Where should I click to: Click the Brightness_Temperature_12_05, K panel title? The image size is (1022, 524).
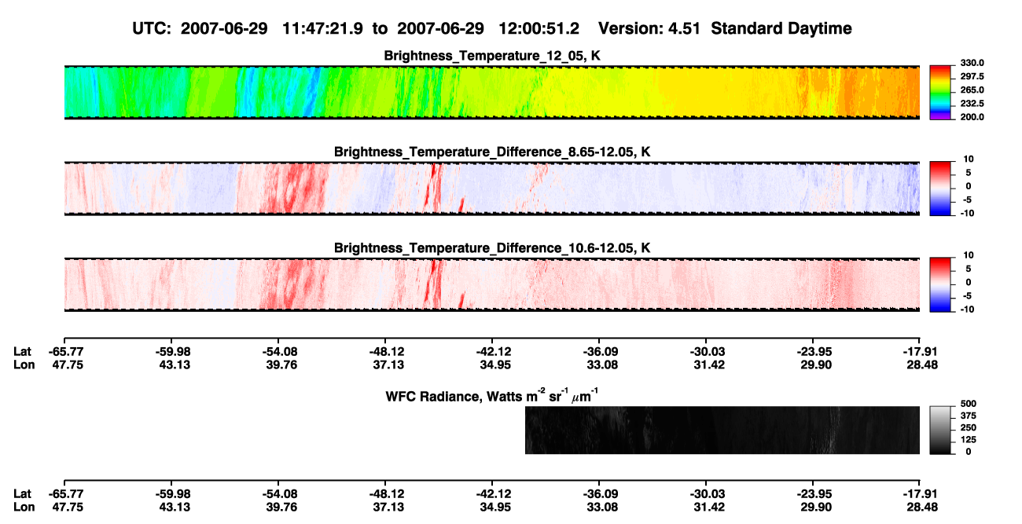(492, 56)
